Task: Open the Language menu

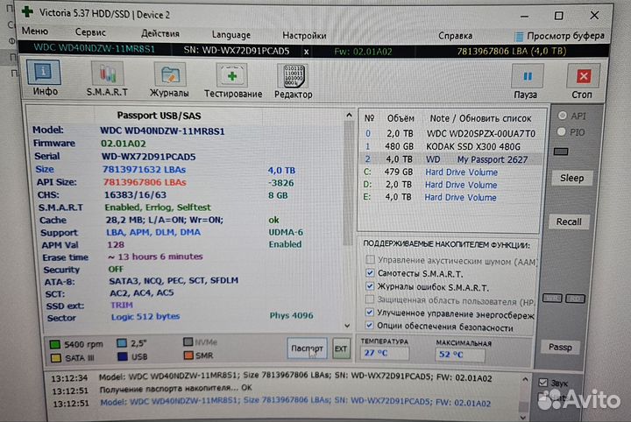Action: tap(230, 35)
